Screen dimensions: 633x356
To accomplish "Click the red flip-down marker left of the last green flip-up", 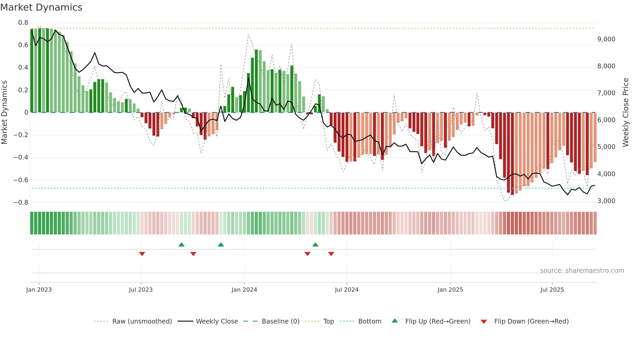I will [308, 254].
